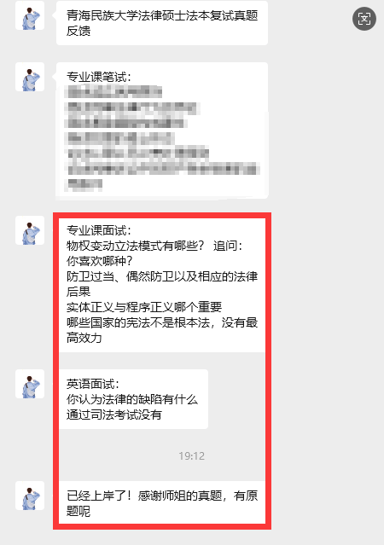Tap avatar beside 已经上岸了 message
Image resolution: width=384 pixels, height=545 pixels.
coord(30,496)
